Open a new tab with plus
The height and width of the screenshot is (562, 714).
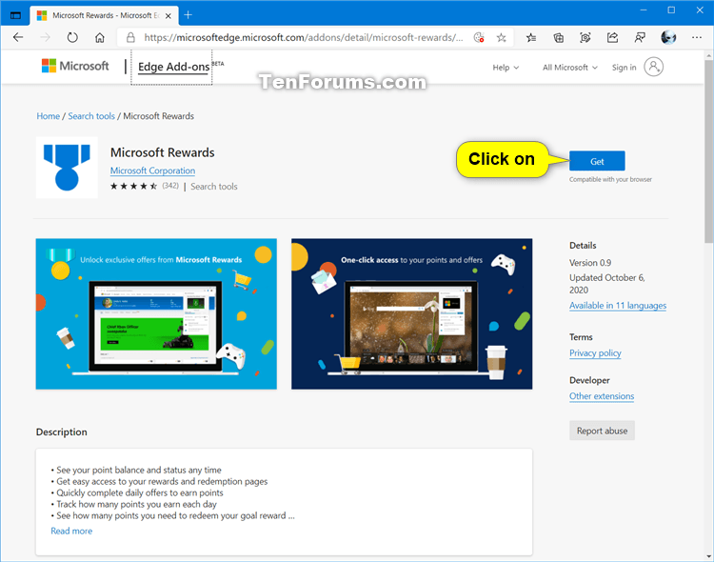click(x=188, y=15)
